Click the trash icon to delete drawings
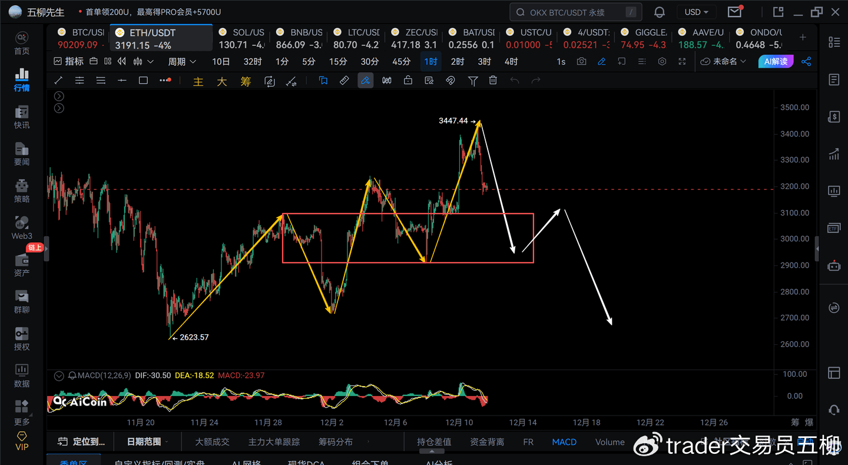This screenshot has width=848, height=465. [493, 81]
